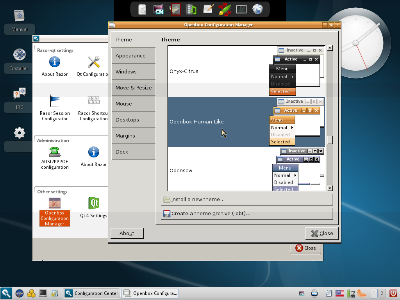Click the theme list scroll up arrow
This screenshot has width=400, height=300.
(x=330, y=48)
